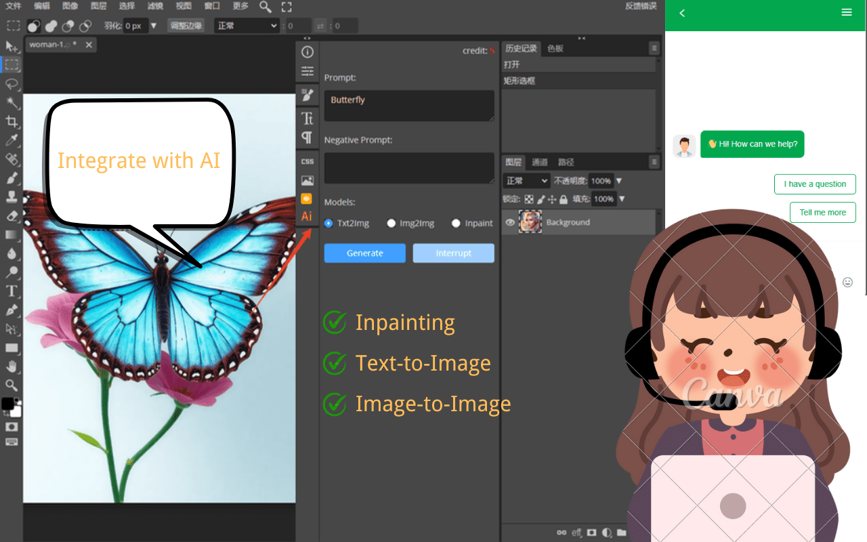Select the Dodge tool

[12, 273]
